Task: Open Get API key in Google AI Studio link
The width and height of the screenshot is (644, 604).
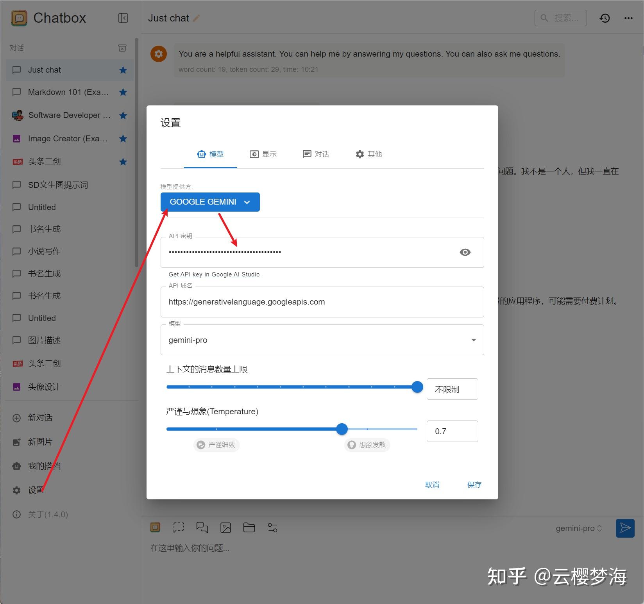Action: tap(214, 274)
